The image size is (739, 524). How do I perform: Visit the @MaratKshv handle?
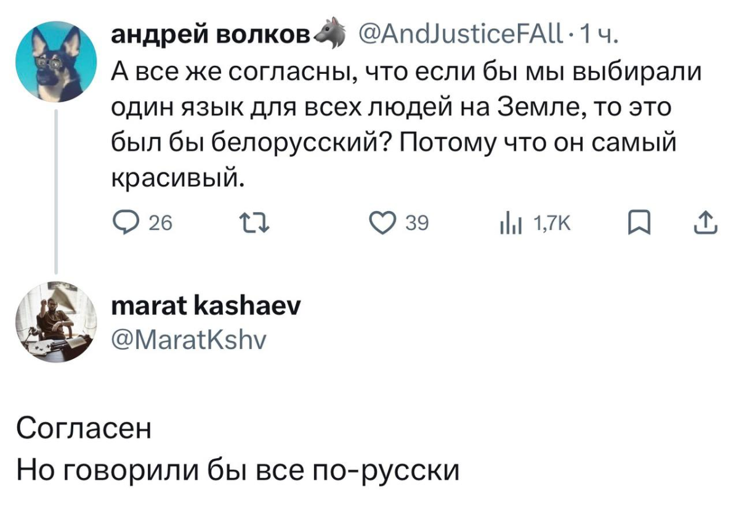click(188, 337)
